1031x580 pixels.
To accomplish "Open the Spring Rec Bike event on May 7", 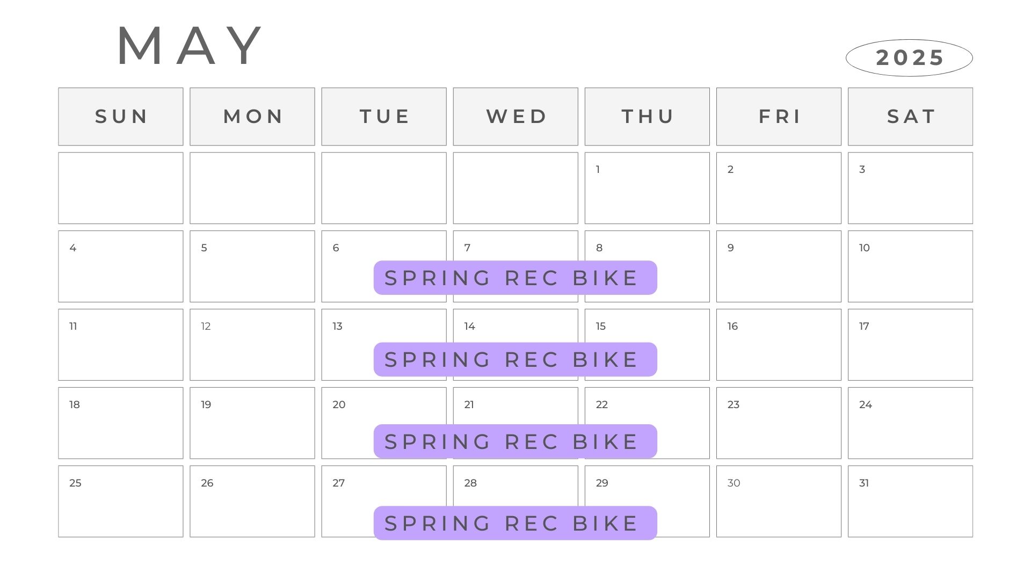I will [x=515, y=278].
